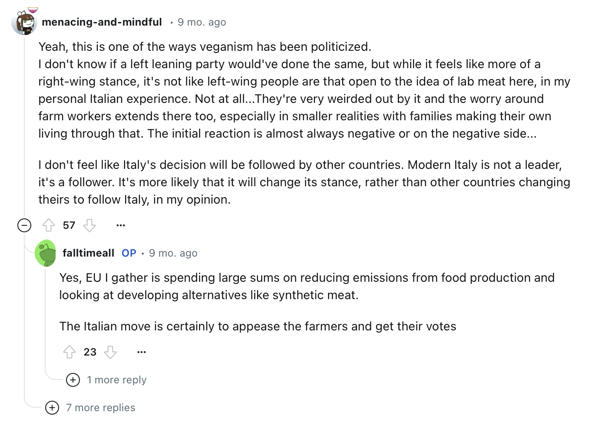Screen dimensions: 589x422
Task: Upvote menacing-and-mindful's comment
Action: click(x=49, y=225)
